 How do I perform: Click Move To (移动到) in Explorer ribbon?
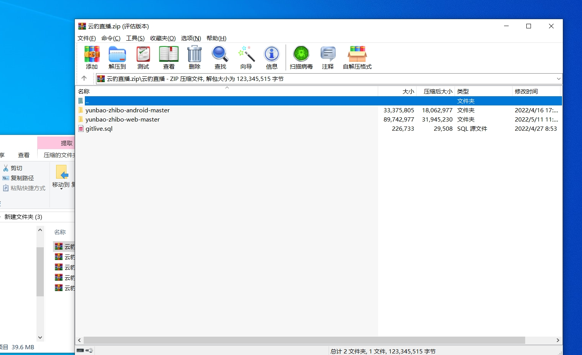[x=61, y=177]
